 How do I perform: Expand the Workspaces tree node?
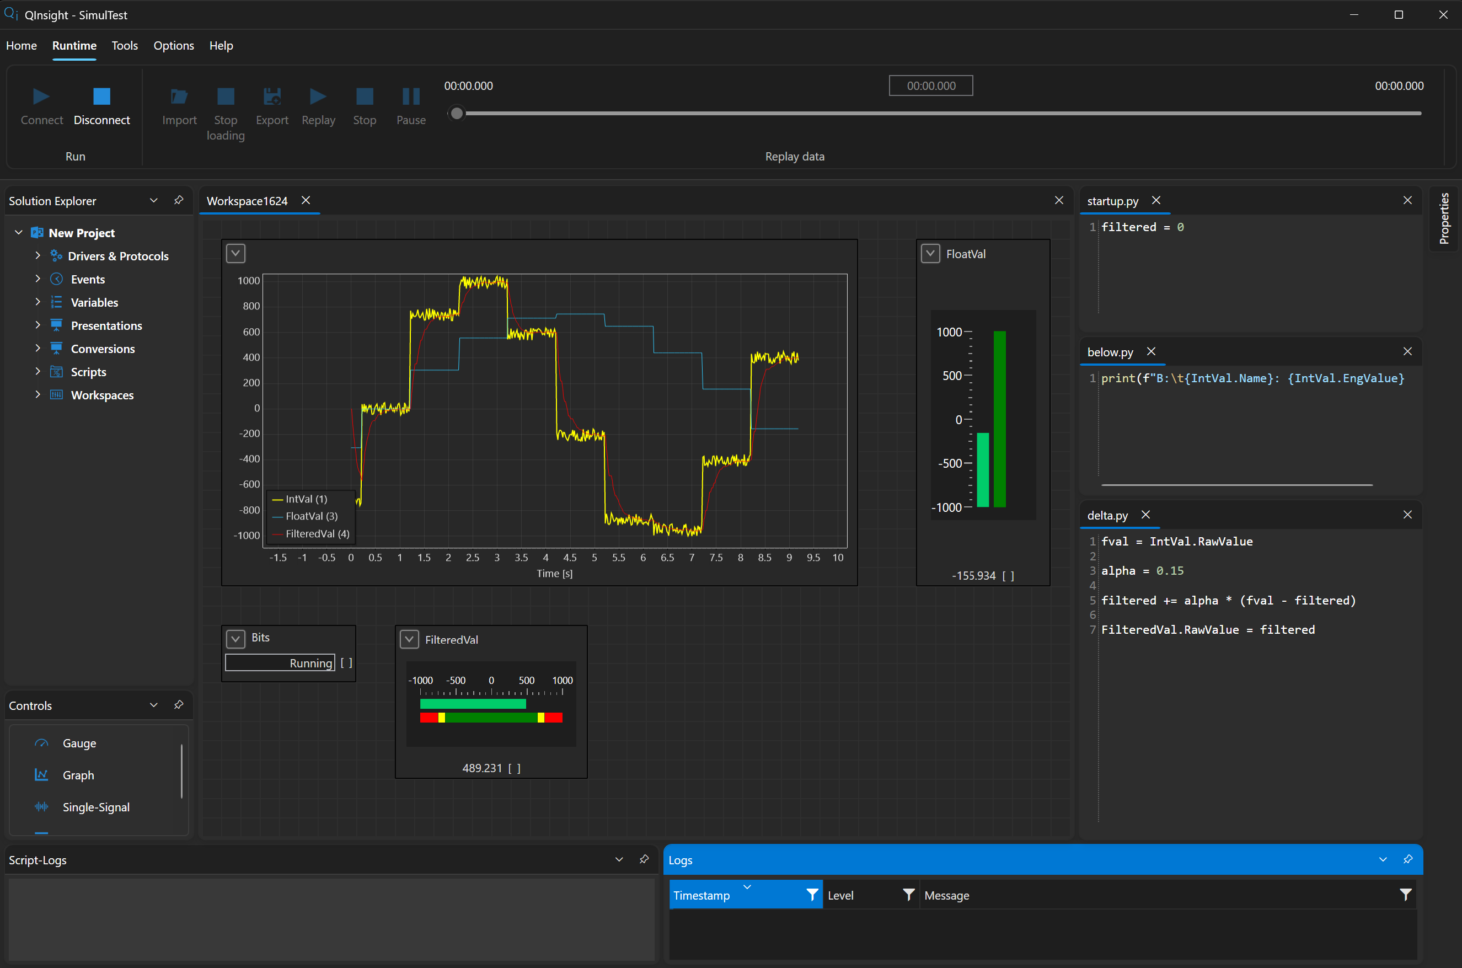coord(38,394)
